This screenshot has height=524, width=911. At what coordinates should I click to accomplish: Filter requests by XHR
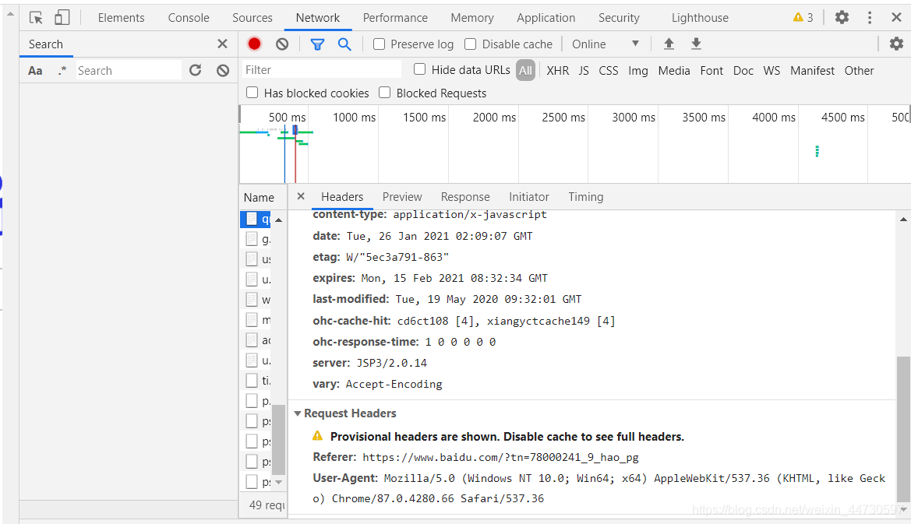click(558, 71)
